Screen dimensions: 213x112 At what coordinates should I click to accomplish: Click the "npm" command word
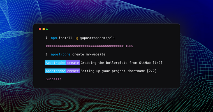pos(54,38)
